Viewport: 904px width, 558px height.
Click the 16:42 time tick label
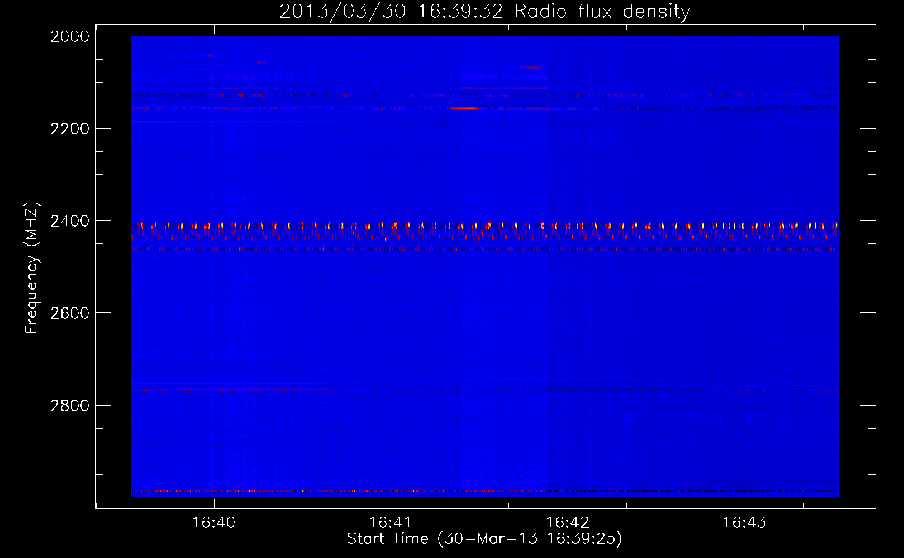pos(568,523)
